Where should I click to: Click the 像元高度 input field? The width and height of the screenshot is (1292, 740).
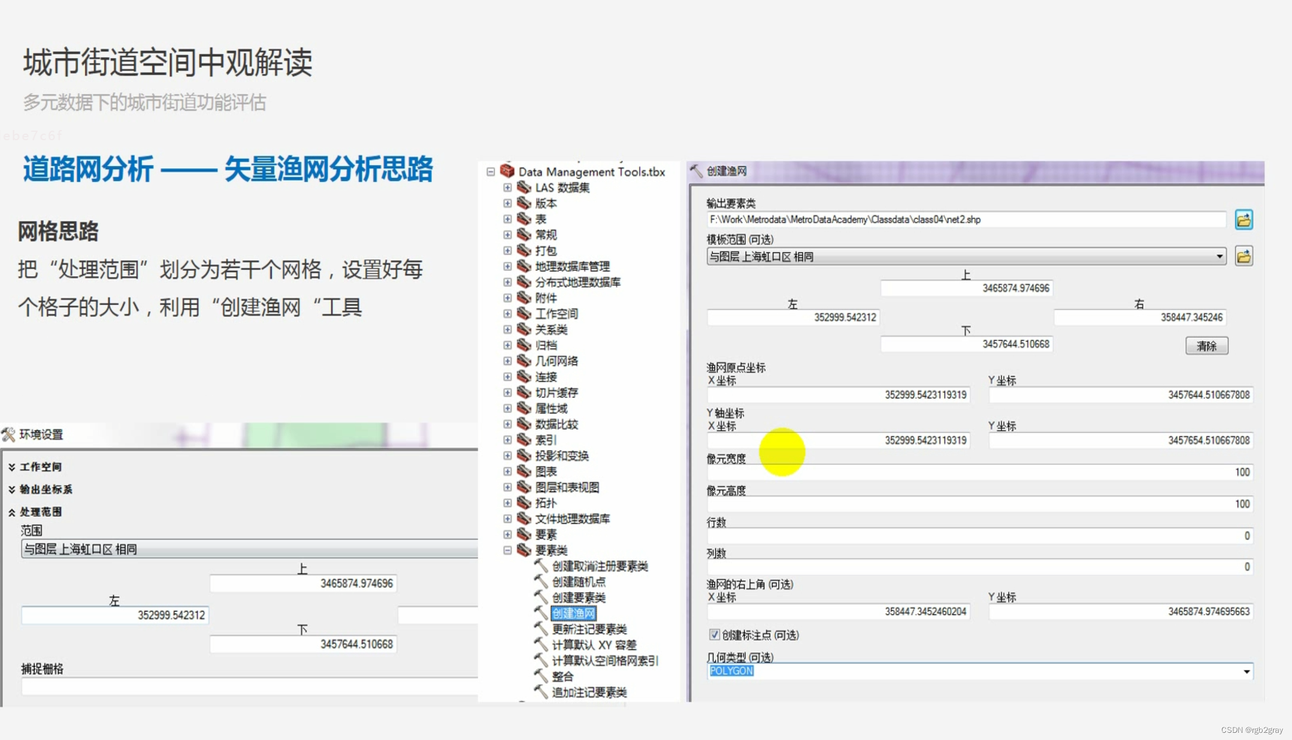979,504
